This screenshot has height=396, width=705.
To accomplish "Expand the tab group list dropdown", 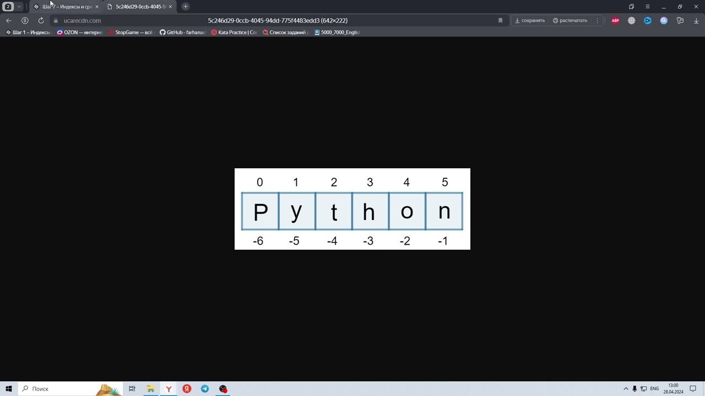I will pyautogui.click(x=19, y=7).
